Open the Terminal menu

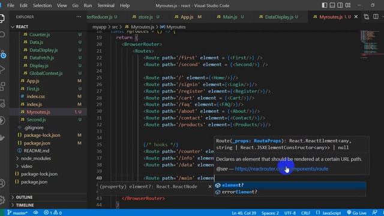click(x=106, y=5)
